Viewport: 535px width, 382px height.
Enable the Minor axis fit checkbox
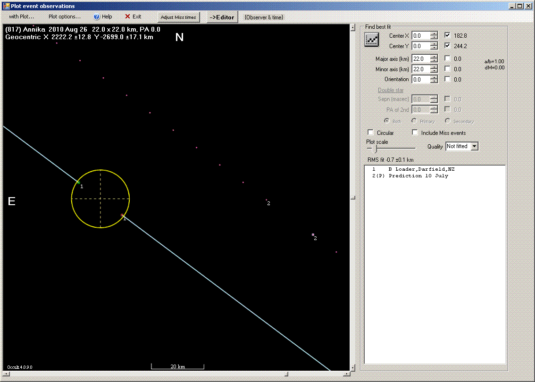point(447,68)
